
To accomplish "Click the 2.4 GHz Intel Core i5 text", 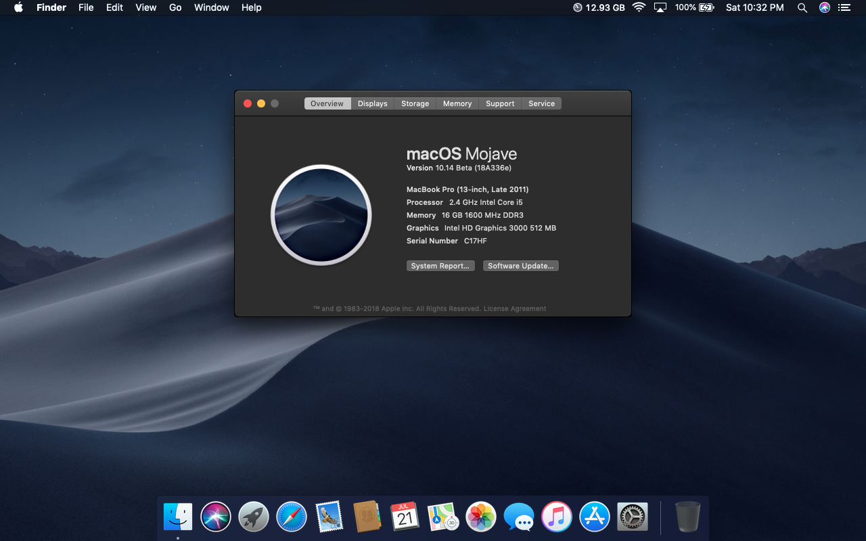I will tap(486, 202).
